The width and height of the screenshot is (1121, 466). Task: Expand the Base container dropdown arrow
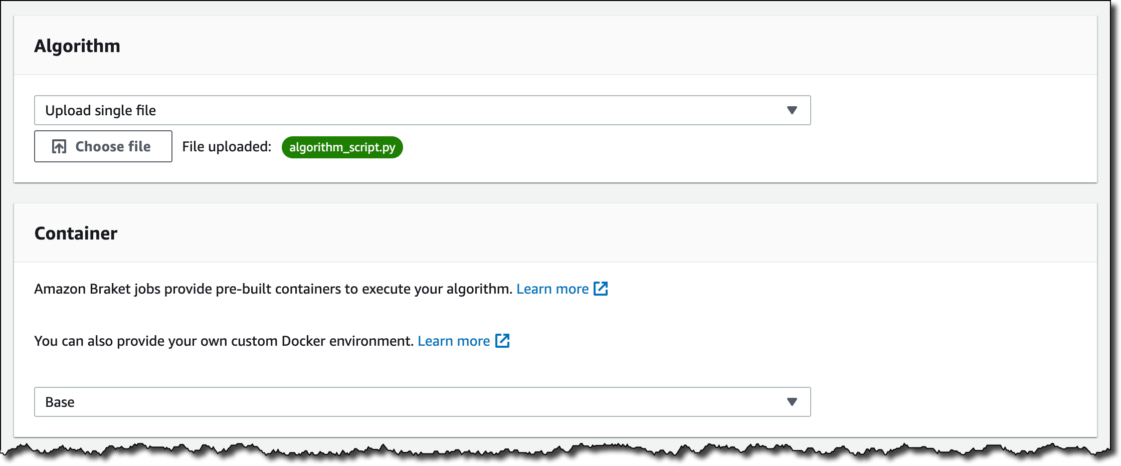click(x=792, y=402)
